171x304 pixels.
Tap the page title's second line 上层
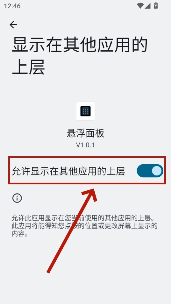[x=29, y=67]
